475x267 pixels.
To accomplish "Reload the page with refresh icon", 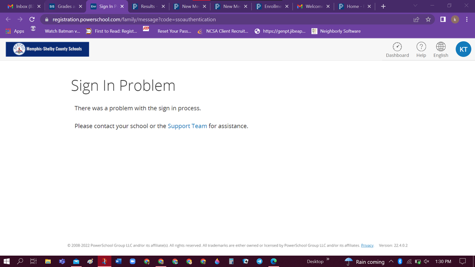I will (32, 19).
